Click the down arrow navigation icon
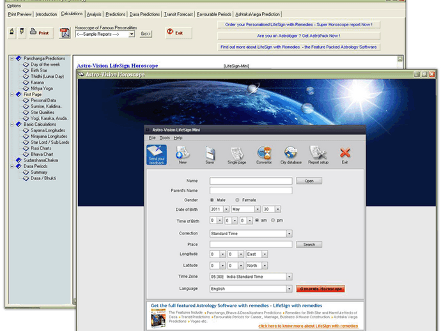 [22, 32]
